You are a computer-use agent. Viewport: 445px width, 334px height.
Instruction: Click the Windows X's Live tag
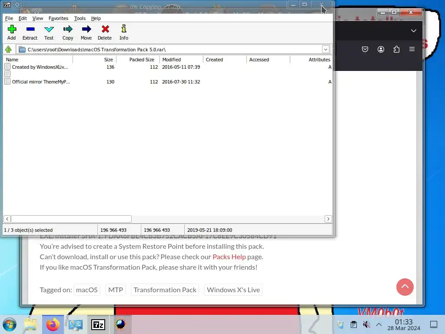233,290
